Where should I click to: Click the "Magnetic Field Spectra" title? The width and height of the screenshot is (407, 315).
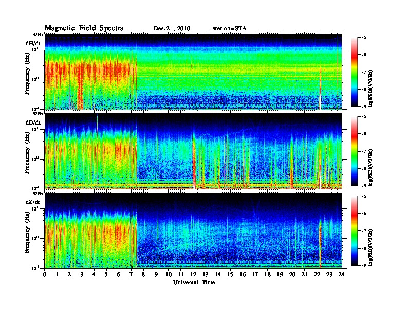[84, 28]
